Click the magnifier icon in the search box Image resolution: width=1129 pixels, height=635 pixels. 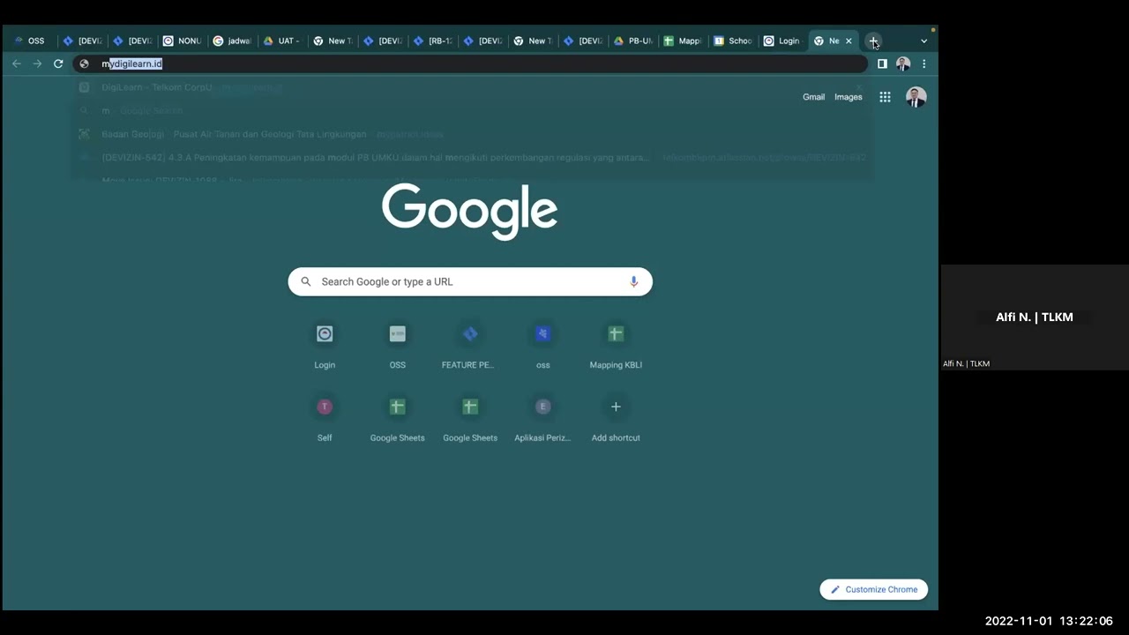[306, 281]
